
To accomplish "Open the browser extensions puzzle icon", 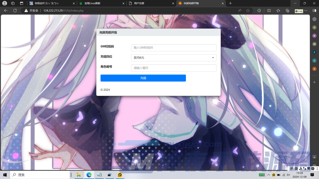I will pos(259,10).
